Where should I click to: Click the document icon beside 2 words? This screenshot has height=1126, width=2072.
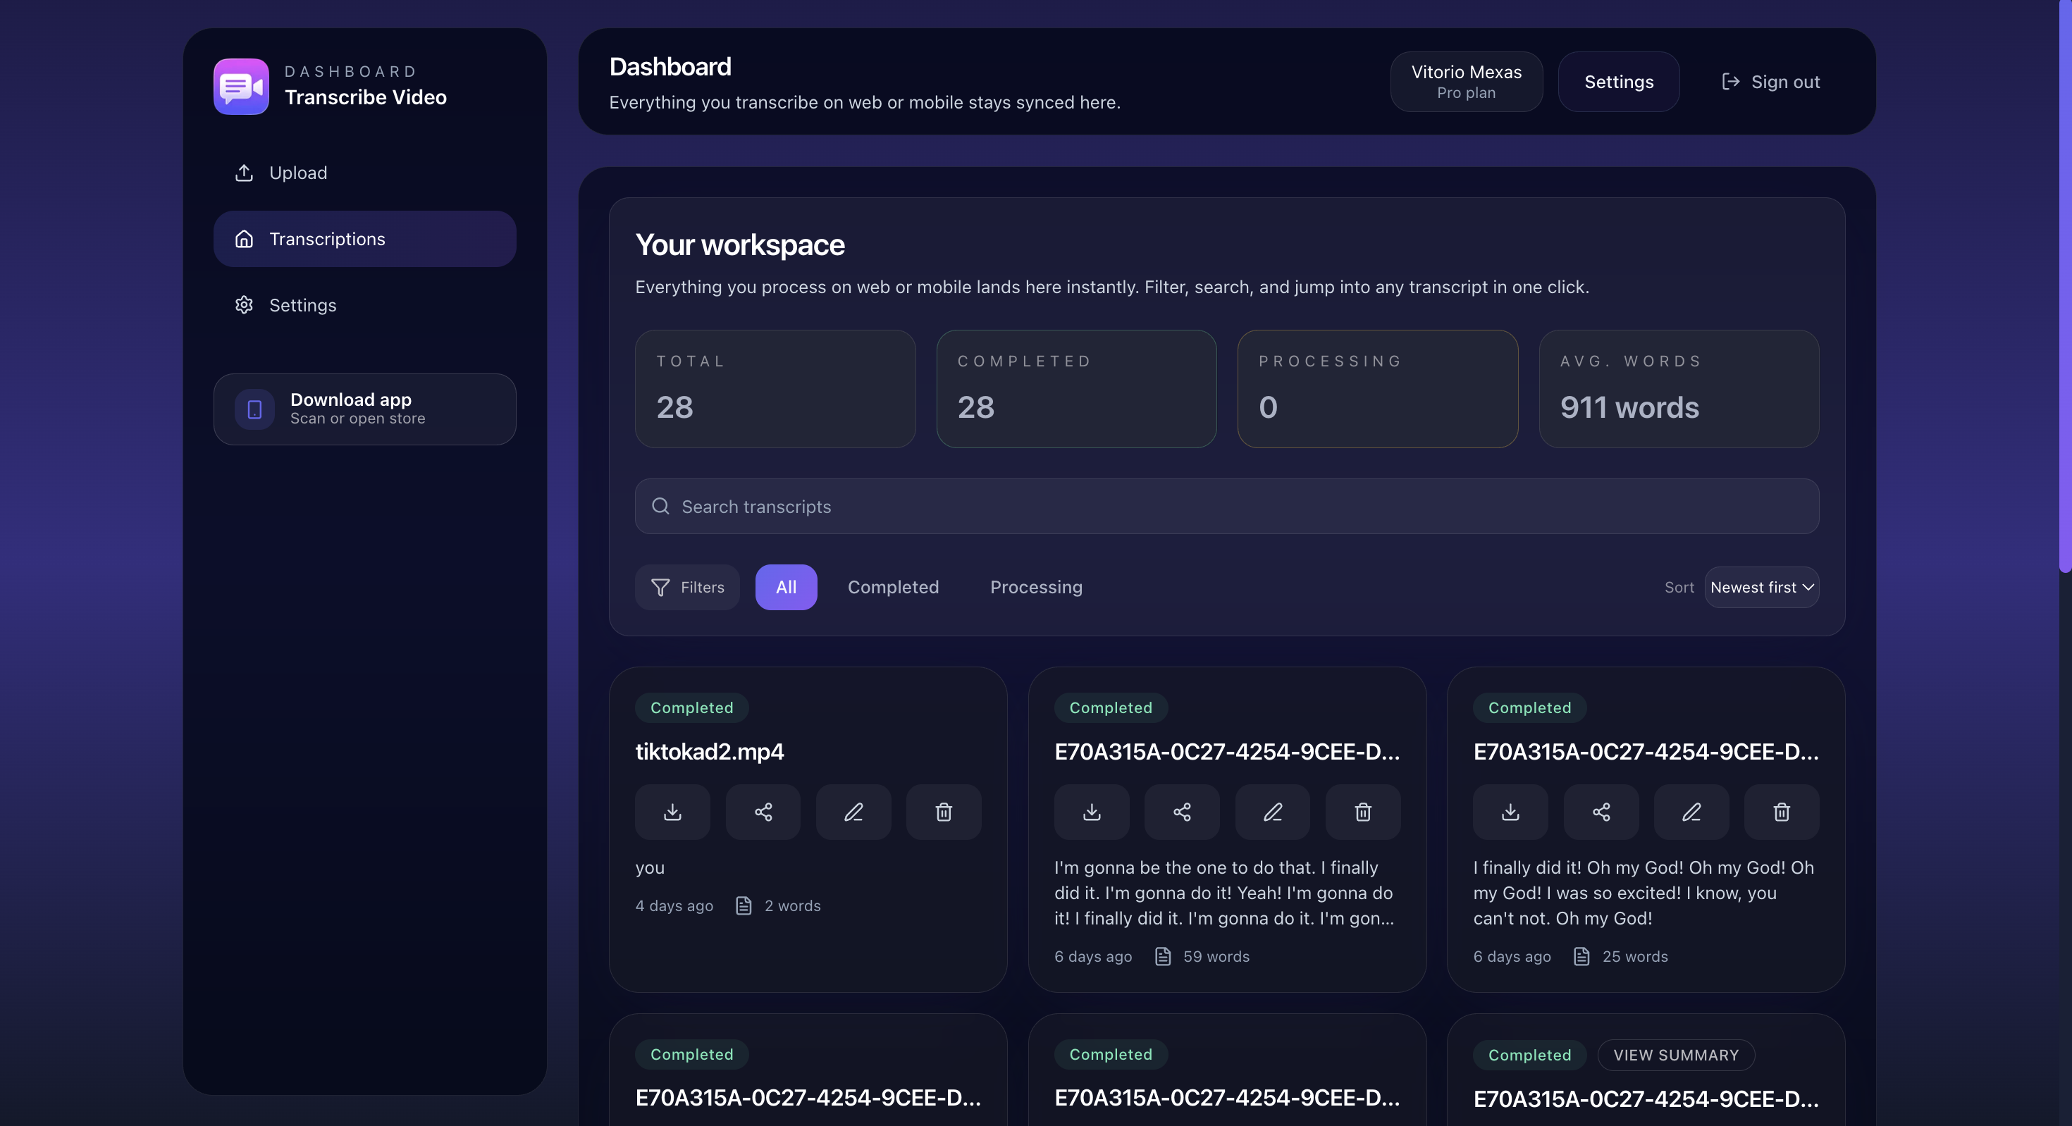click(x=744, y=905)
